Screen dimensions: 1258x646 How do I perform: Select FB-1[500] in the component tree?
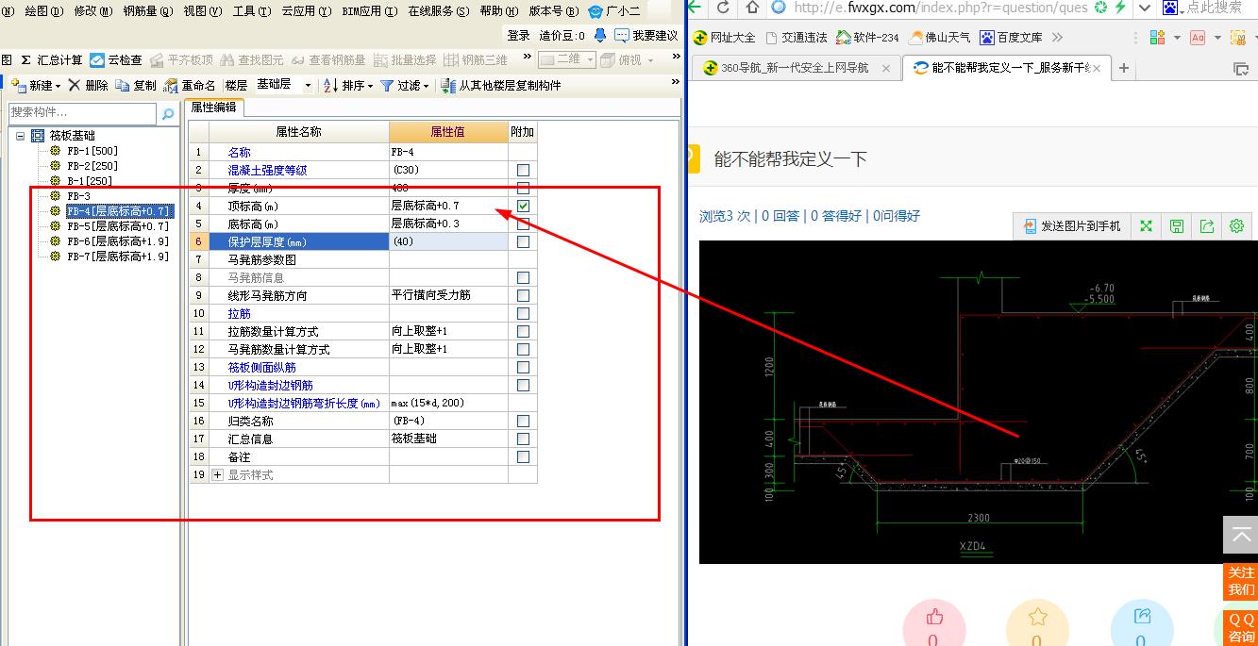click(92, 151)
